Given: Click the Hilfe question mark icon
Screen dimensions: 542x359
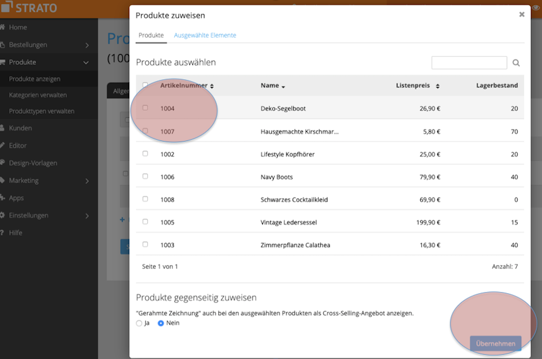Looking at the screenshot, I should [2, 233].
